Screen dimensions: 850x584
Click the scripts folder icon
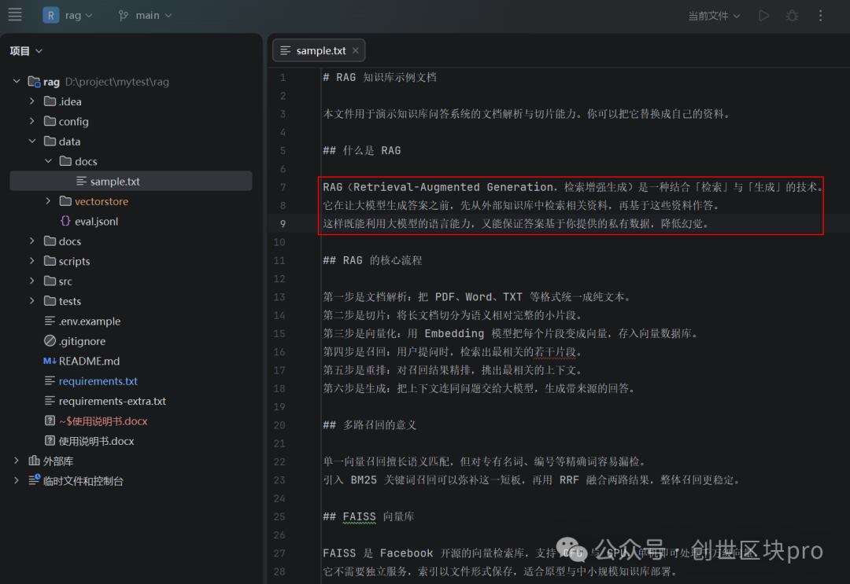[x=50, y=261]
